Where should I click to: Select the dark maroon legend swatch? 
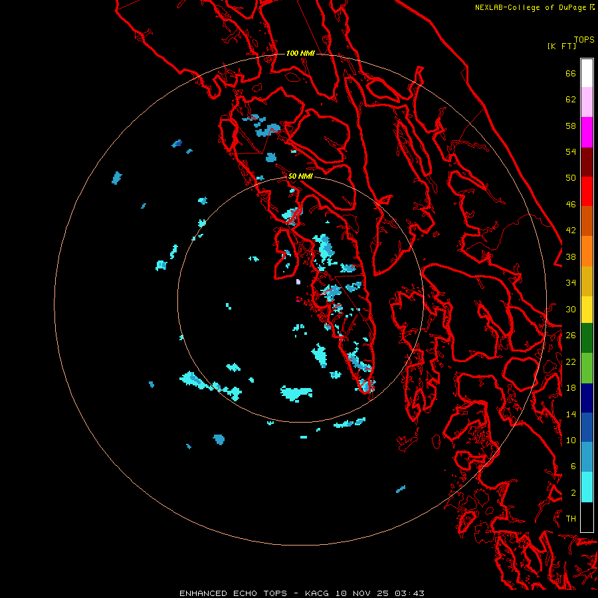coord(587,162)
